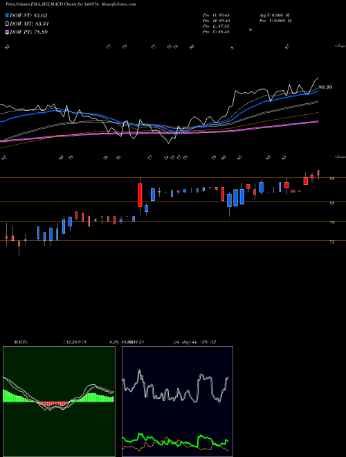Select the 'Pre H: 89.45' high value

216,21
